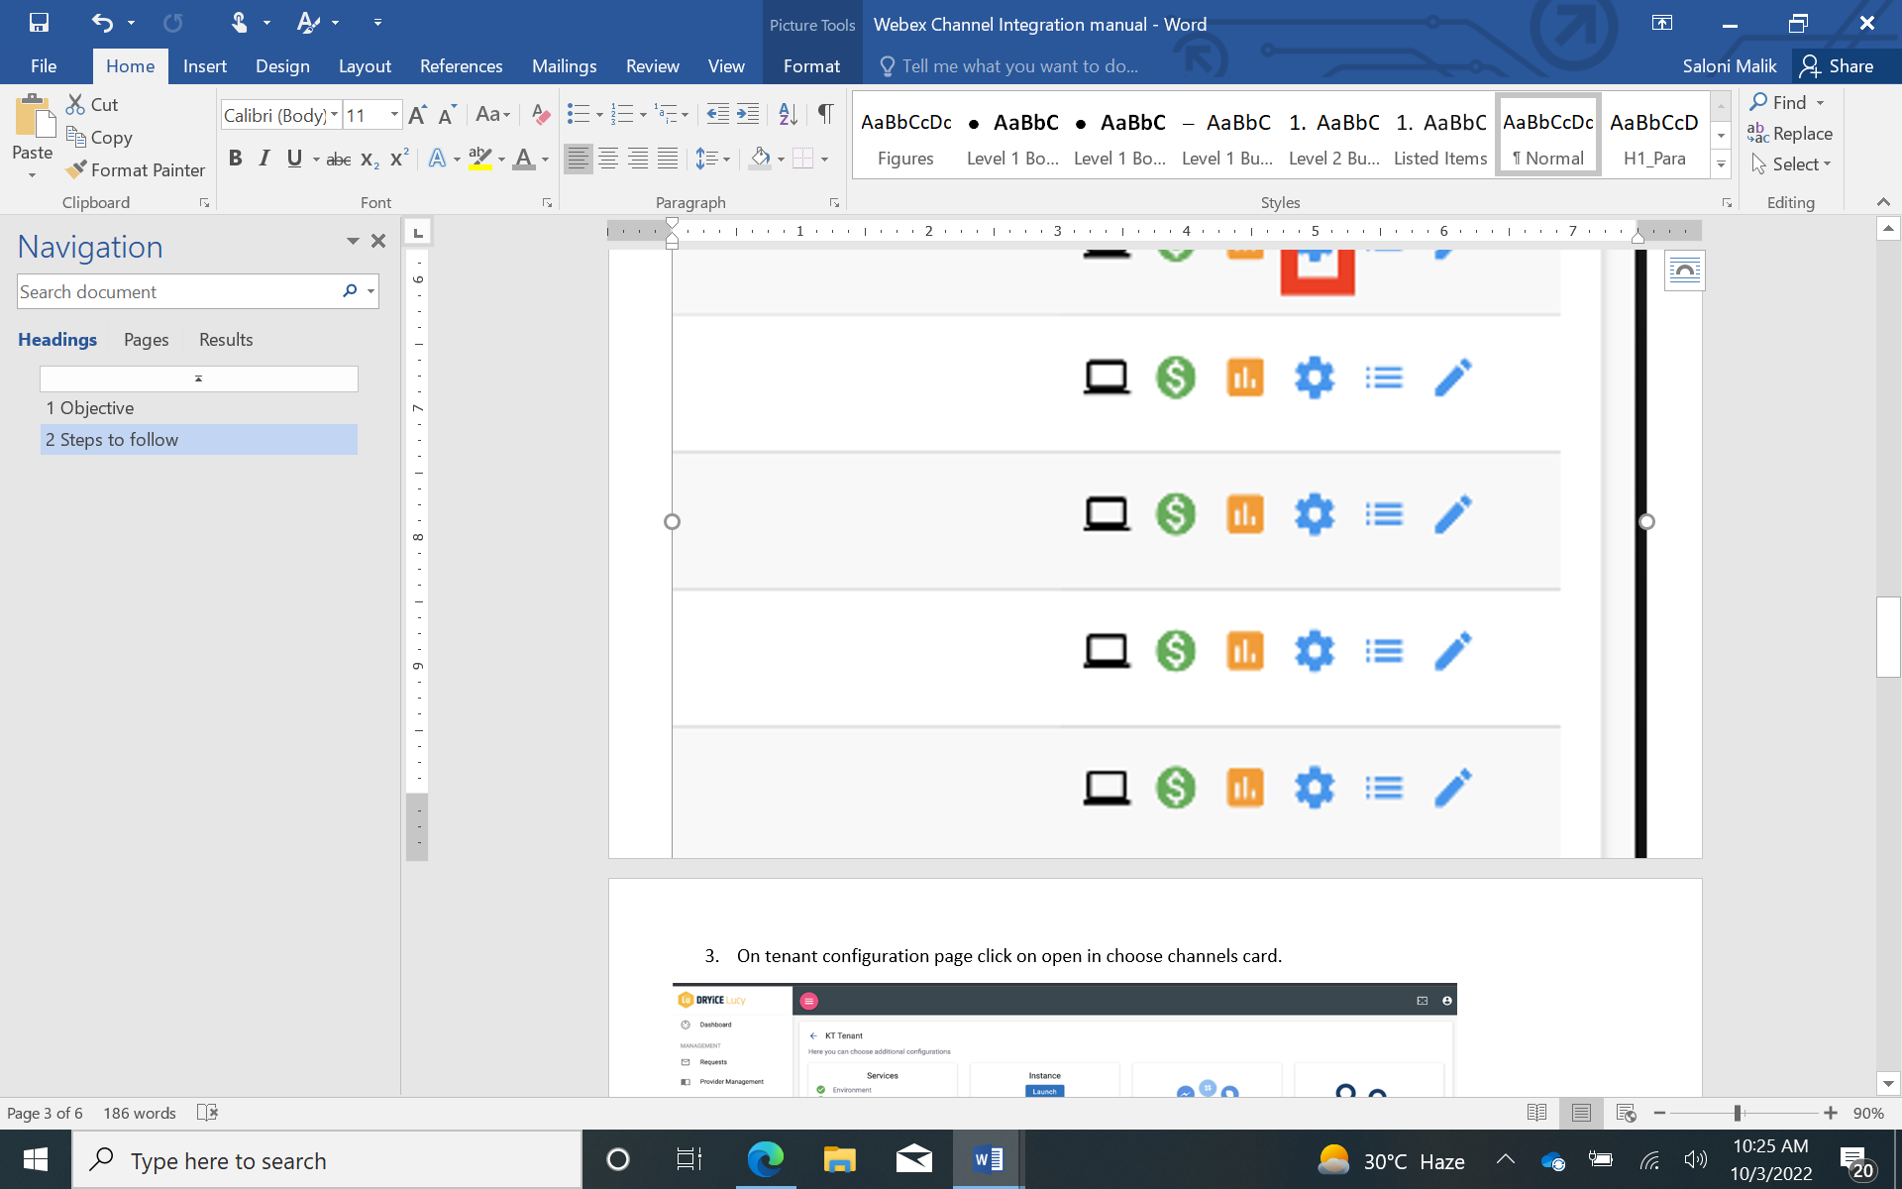Viewport: 1902px width, 1189px height.
Task: Click the Format Painter brush icon
Action: (x=76, y=170)
